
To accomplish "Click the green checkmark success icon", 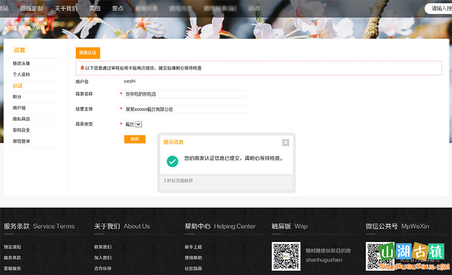I will pyautogui.click(x=173, y=161).
